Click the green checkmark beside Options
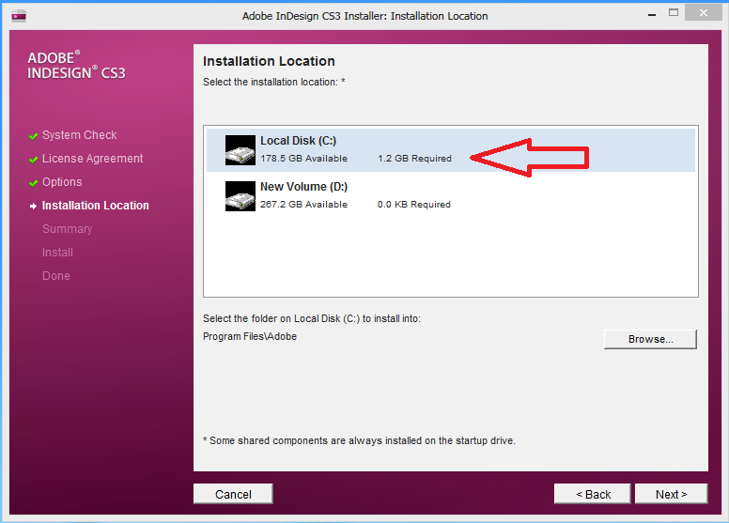The width and height of the screenshot is (729, 523). click(33, 183)
